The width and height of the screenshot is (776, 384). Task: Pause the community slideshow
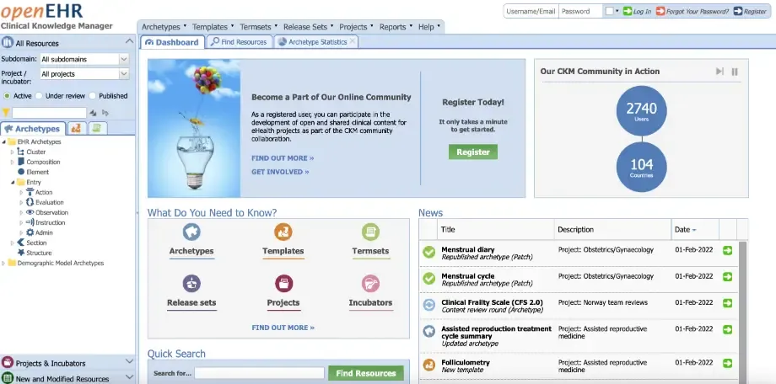coord(735,72)
